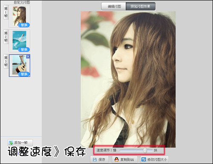Select the frame 3 guitar thumbnail

[x=20, y=65]
